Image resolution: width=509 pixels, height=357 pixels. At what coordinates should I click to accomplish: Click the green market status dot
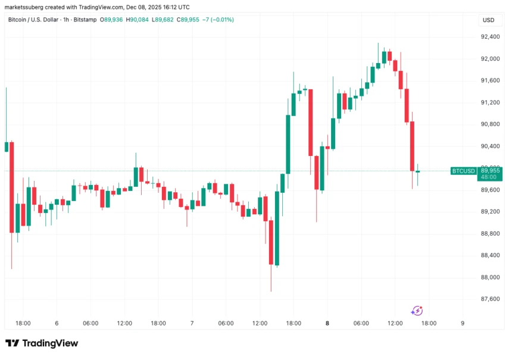coord(100,20)
